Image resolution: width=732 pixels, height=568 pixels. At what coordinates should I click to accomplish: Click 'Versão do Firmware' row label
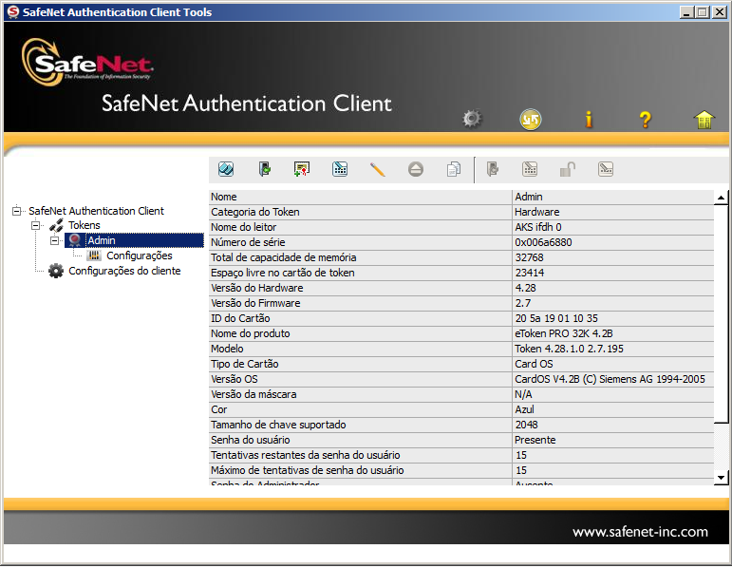tap(255, 303)
